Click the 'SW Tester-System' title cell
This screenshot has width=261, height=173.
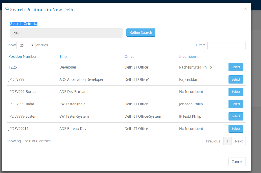point(74,116)
